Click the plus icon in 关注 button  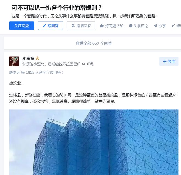pos(165,61)
